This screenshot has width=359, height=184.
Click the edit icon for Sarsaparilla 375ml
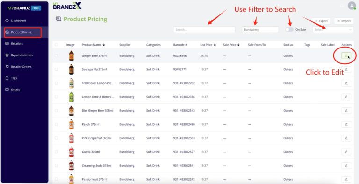[x=346, y=69]
